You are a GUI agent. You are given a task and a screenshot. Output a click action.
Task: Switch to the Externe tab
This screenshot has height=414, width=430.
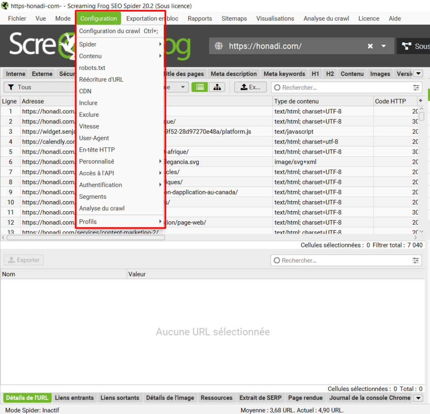(x=42, y=74)
